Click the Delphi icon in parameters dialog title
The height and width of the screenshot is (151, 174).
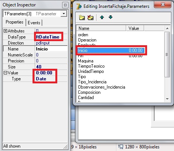[x=79, y=6]
